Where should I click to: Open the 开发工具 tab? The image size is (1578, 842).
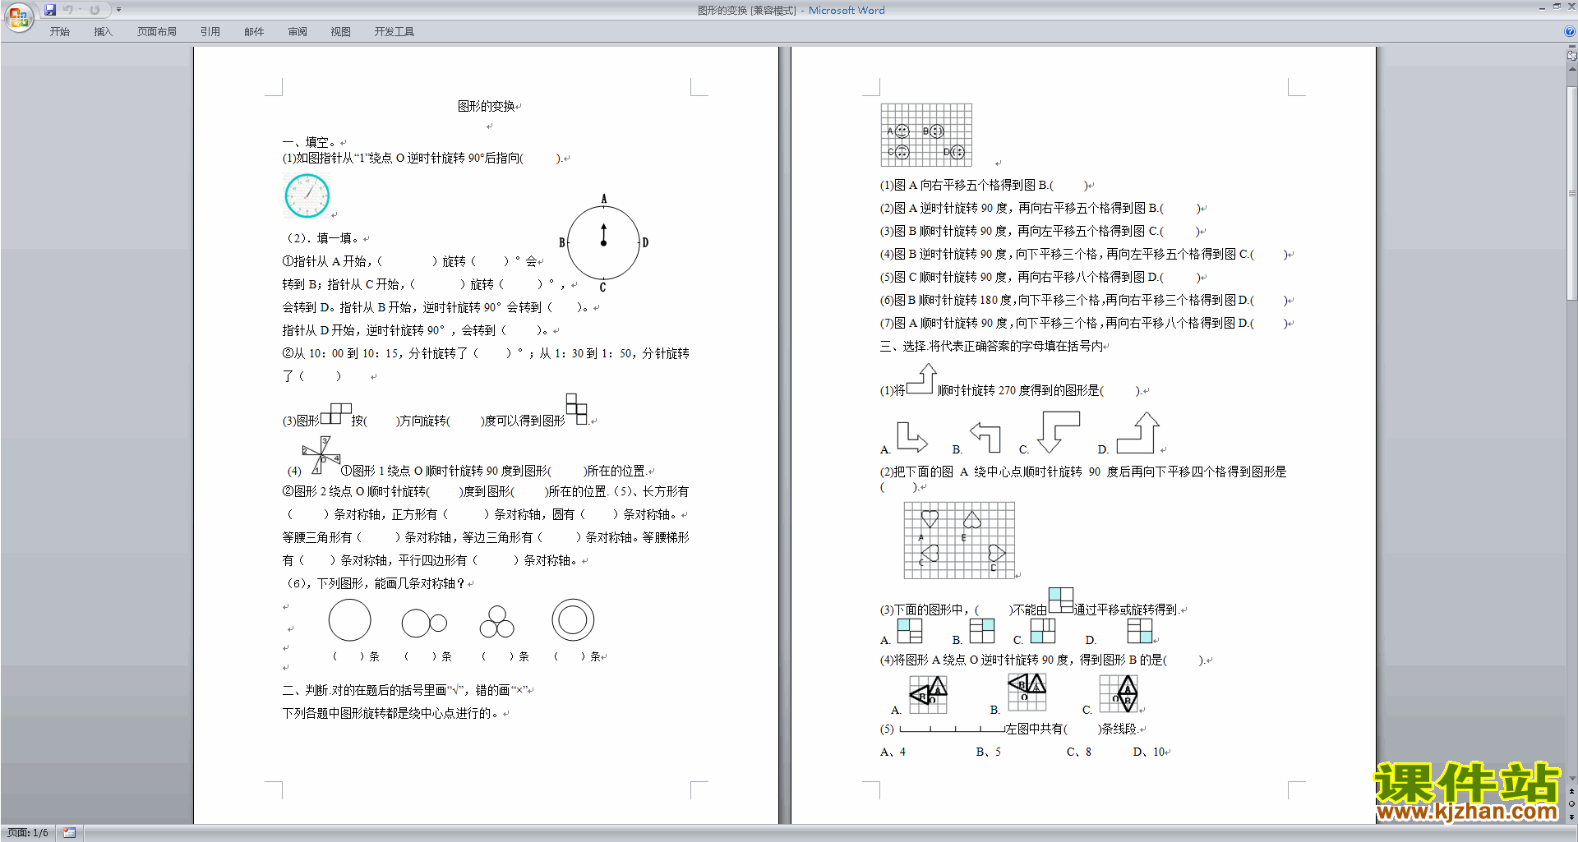point(394,32)
